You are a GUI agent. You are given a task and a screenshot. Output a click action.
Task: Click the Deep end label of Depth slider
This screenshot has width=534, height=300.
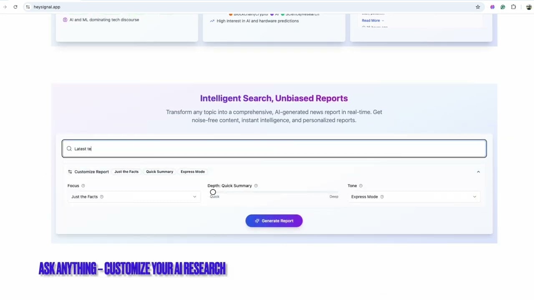point(334,197)
